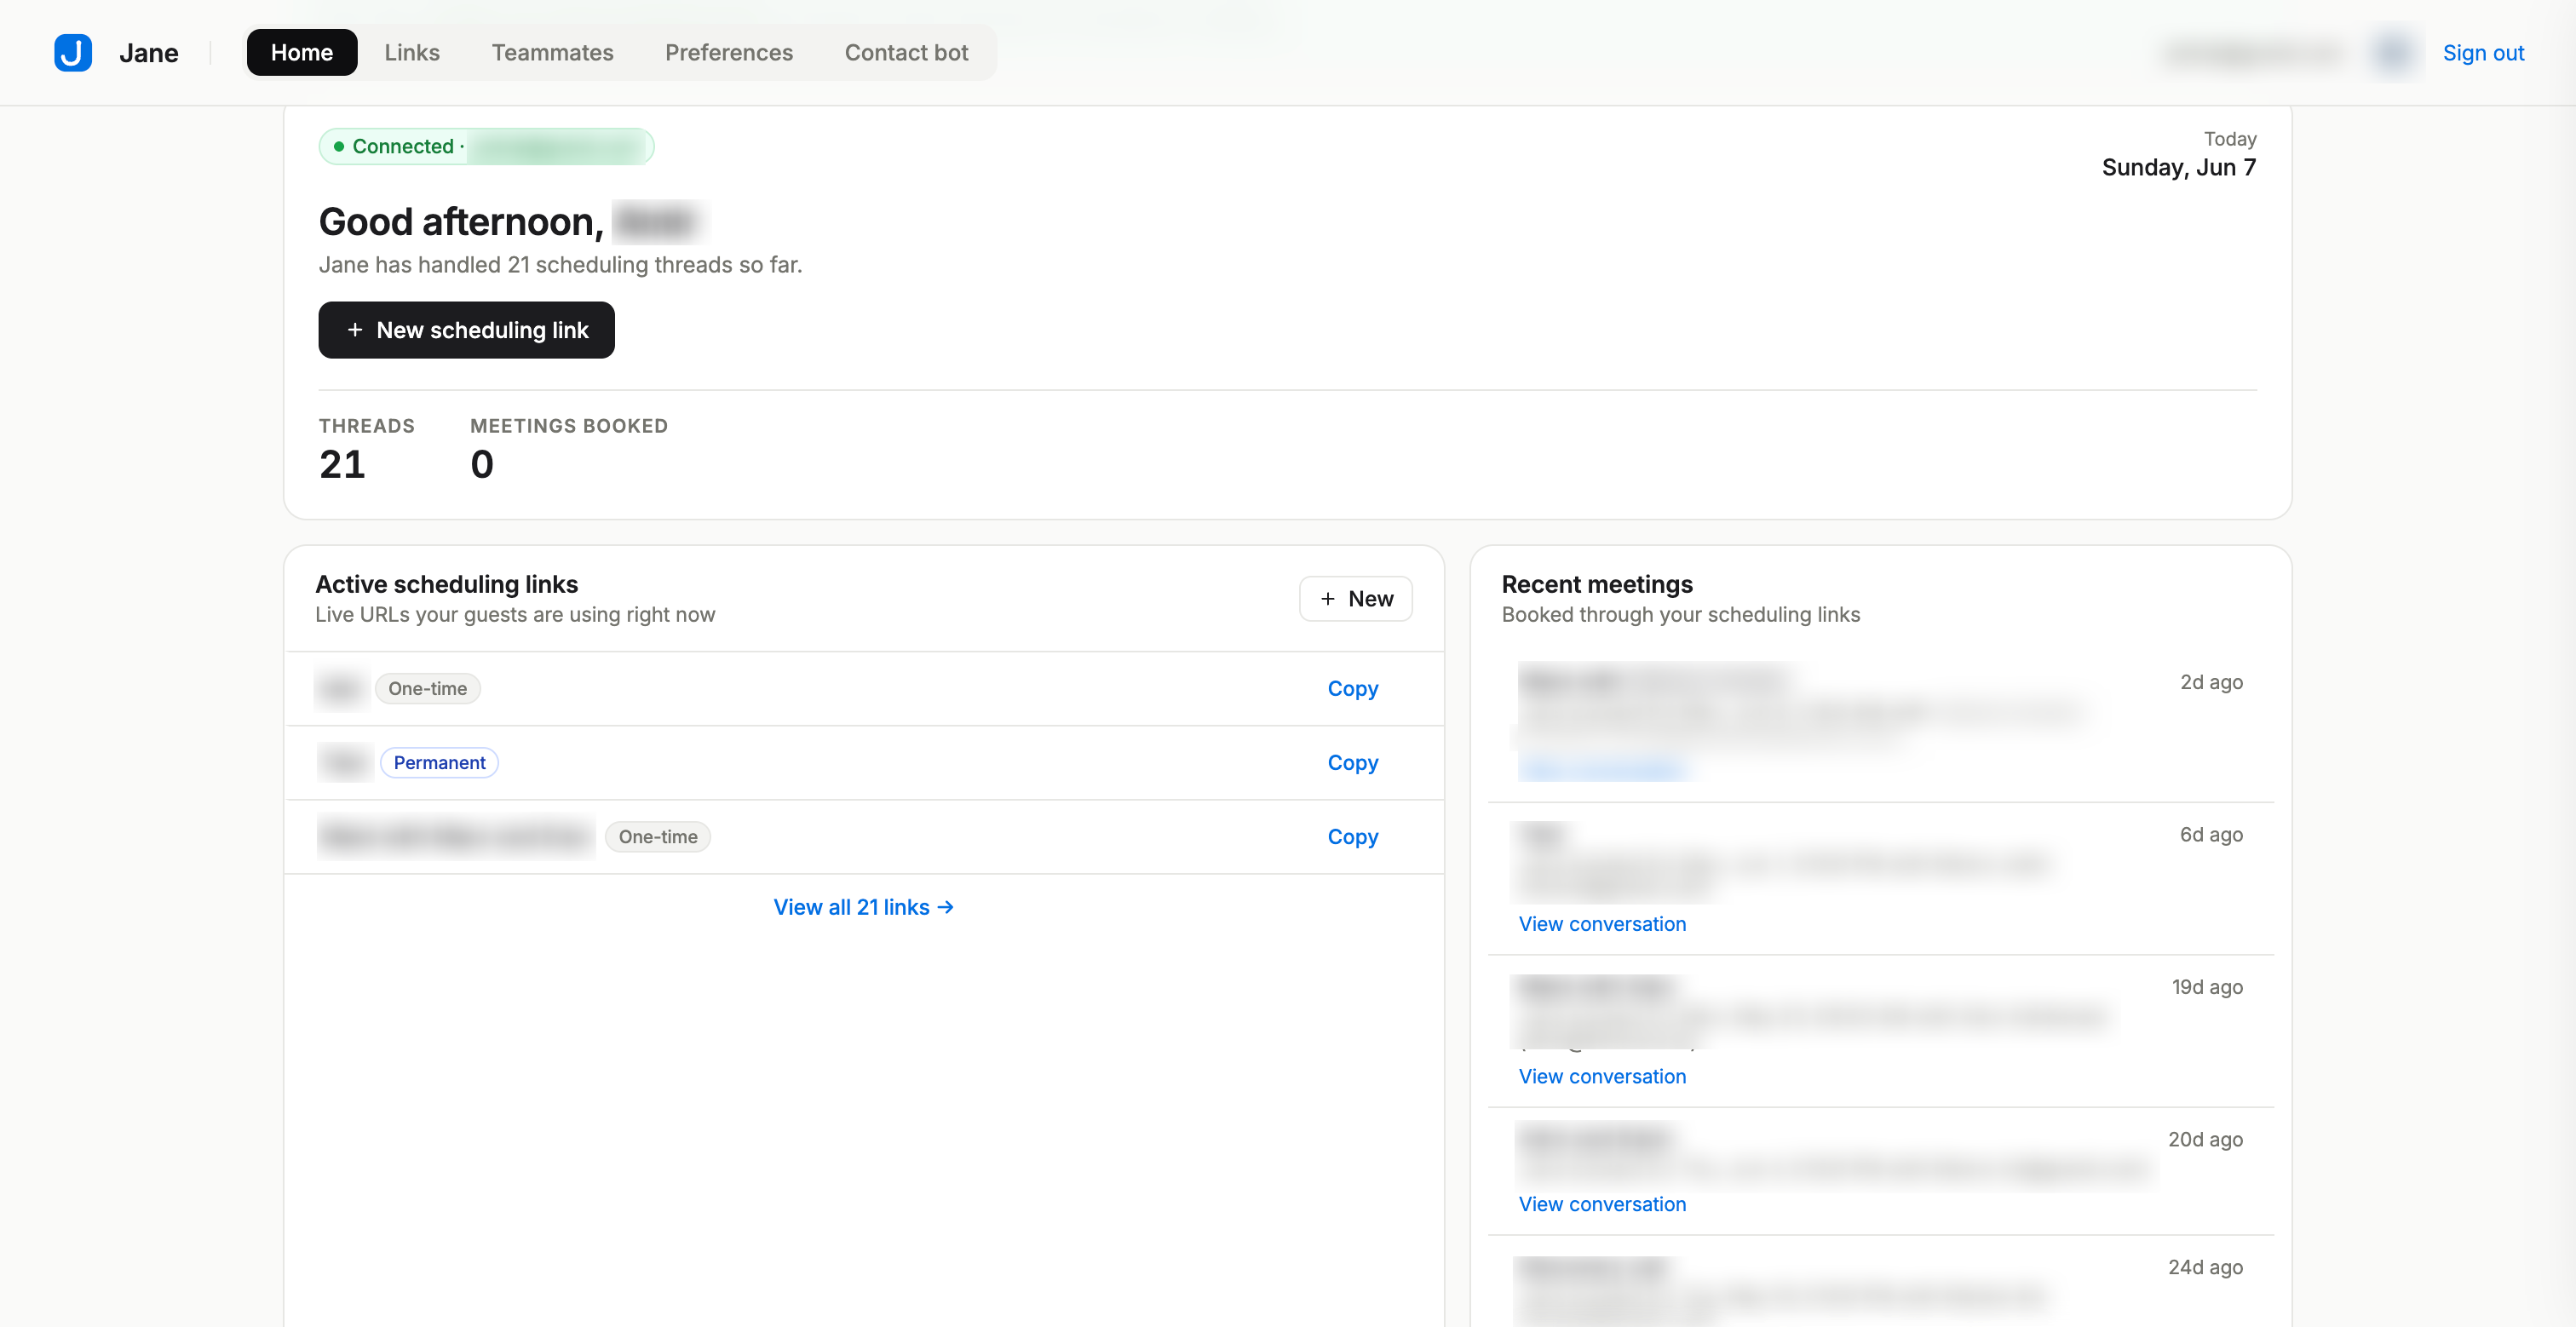Screen dimensions: 2576x1327
Task: Click the Jane app name in header
Action: (x=149, y=53)
